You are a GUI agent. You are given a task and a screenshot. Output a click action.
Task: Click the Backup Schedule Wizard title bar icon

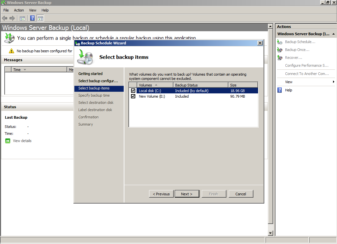(78, 43)
